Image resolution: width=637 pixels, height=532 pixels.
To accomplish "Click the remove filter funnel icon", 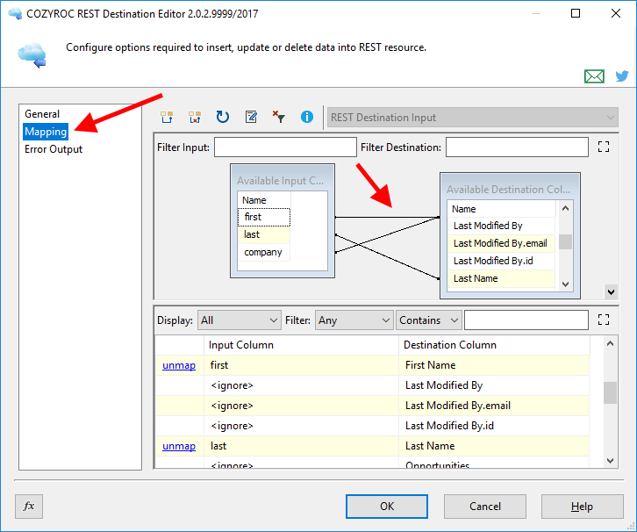I will [x=279, y=117].
